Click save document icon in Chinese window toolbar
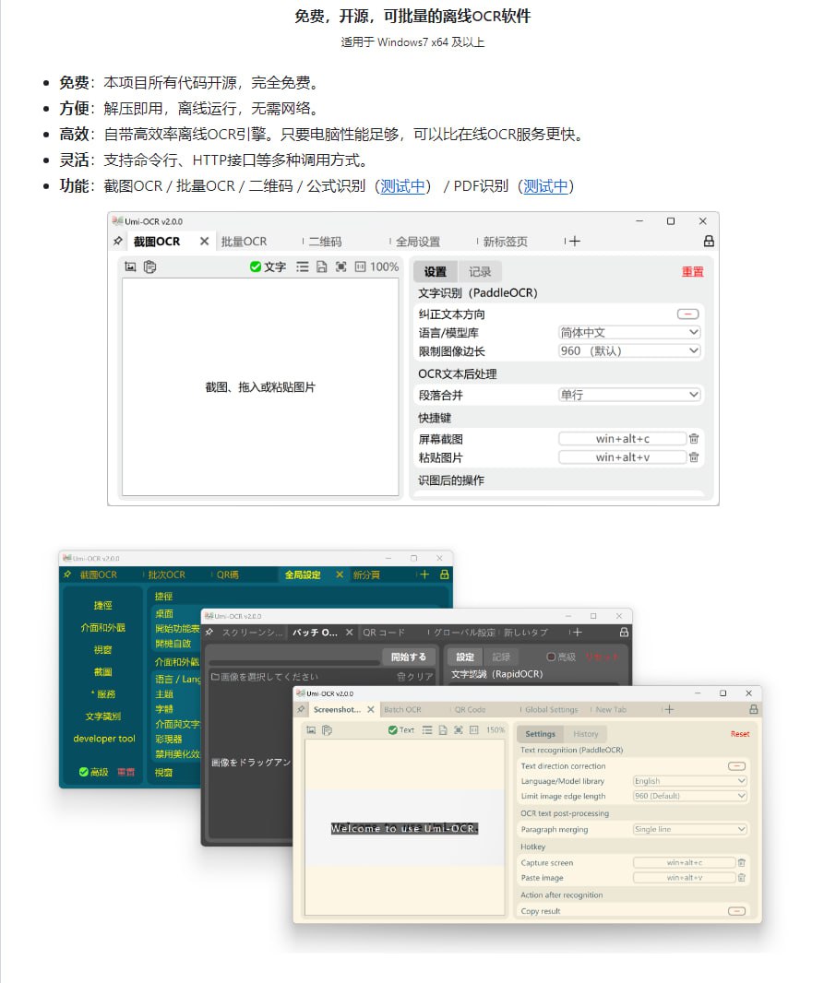Image resolution: width=824 pixels, height=983 pixels. (x=322, y=266)
